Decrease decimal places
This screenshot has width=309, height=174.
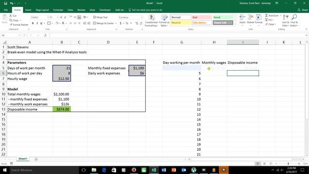click(141, 23)
